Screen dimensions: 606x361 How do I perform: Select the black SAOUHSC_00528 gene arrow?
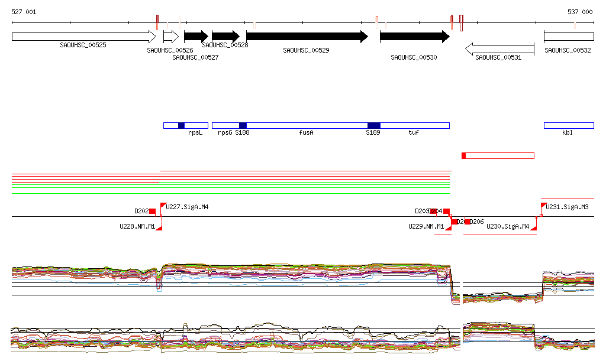pyautogui.click(x=225, y=37)
